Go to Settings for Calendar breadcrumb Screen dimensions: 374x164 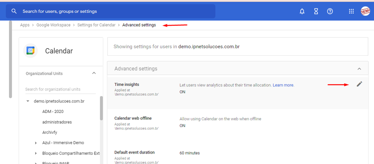tap(96, 25)
